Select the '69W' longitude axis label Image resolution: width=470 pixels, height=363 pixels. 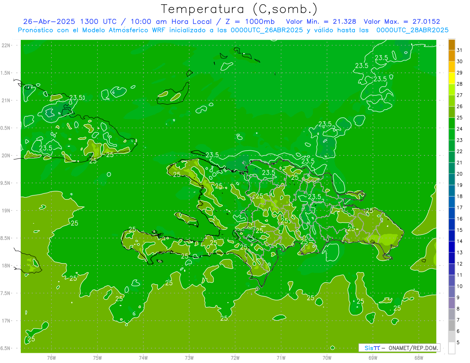373,358
